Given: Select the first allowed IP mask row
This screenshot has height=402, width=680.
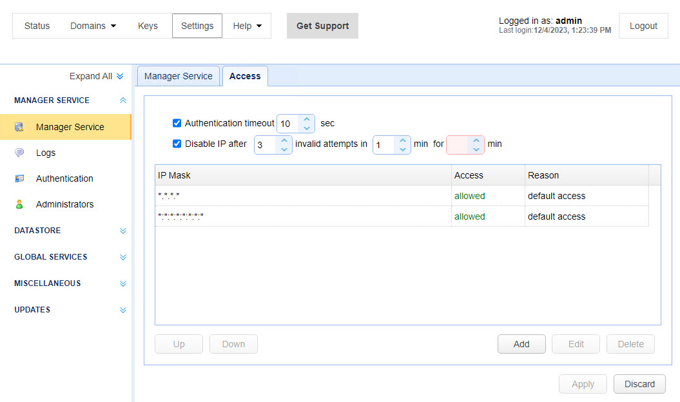Looking at the screenshot, I should pyautogui.click(x=303, y=196).
